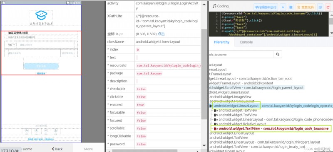Click the checkable value false
Image resolution: width=333 pixels, height=152 pixels.
[x=141, y=89]
